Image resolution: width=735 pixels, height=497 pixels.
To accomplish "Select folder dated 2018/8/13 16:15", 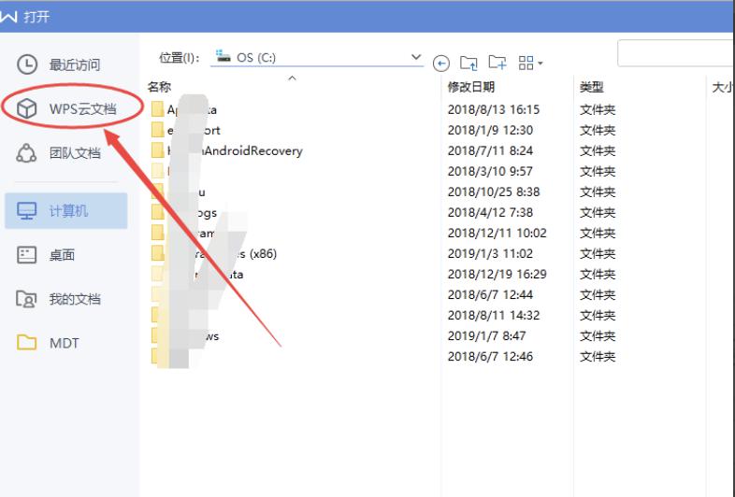I will [x=383, y=109].
